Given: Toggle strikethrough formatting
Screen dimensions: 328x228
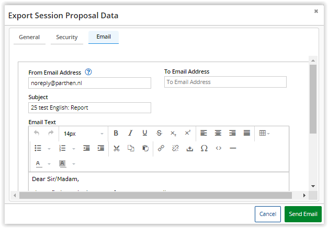Looking at the screenshot, I should [x=159, y=133].
